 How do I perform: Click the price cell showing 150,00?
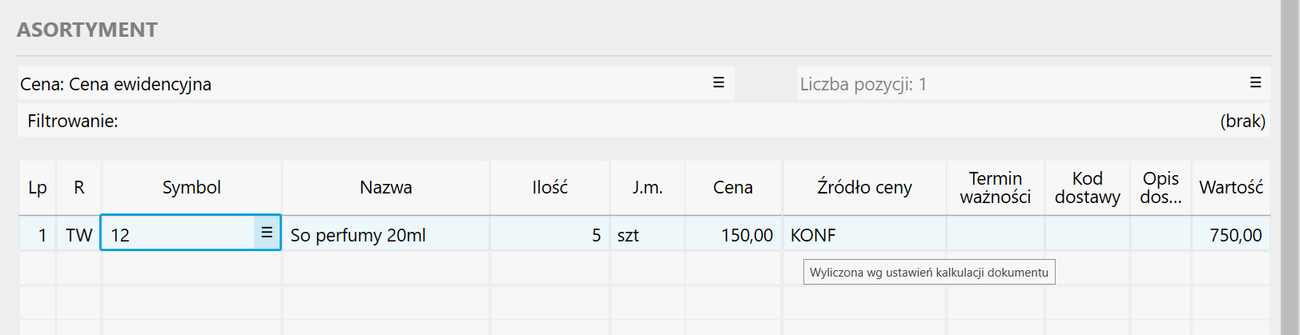[x=732, y=235]
